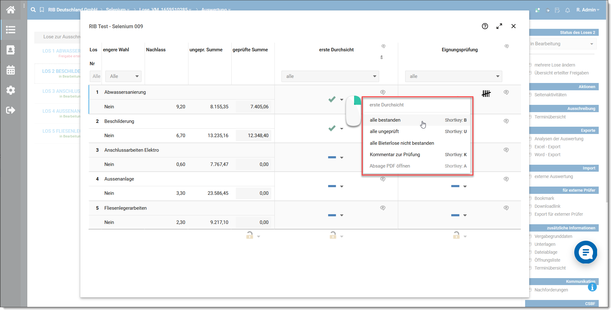The height and width of the screenshot is (312, 613).
Task: Open the calendar sidebar icon
Action: click(10, 70)
